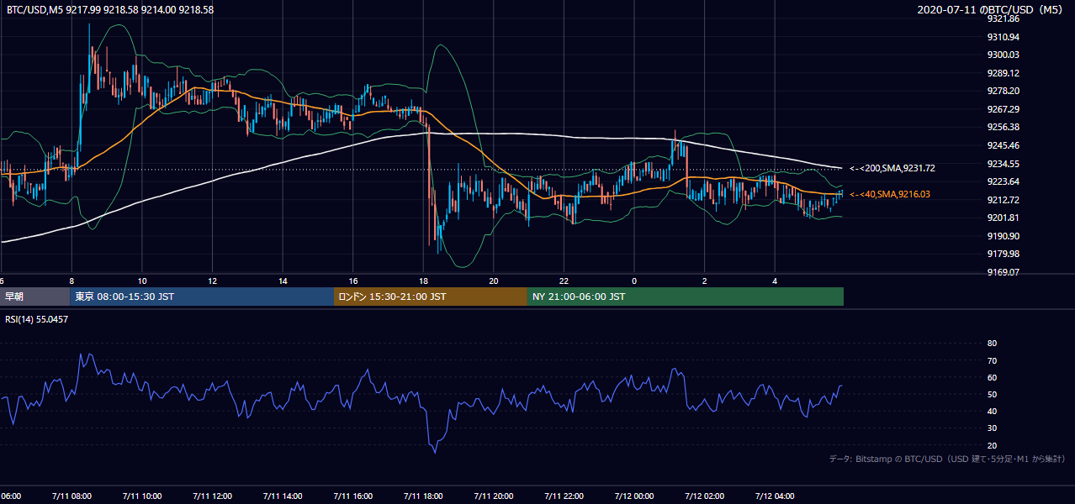Click hour marker 0 under the price chart
1075x504 pixels.
[x=634, y=281]
